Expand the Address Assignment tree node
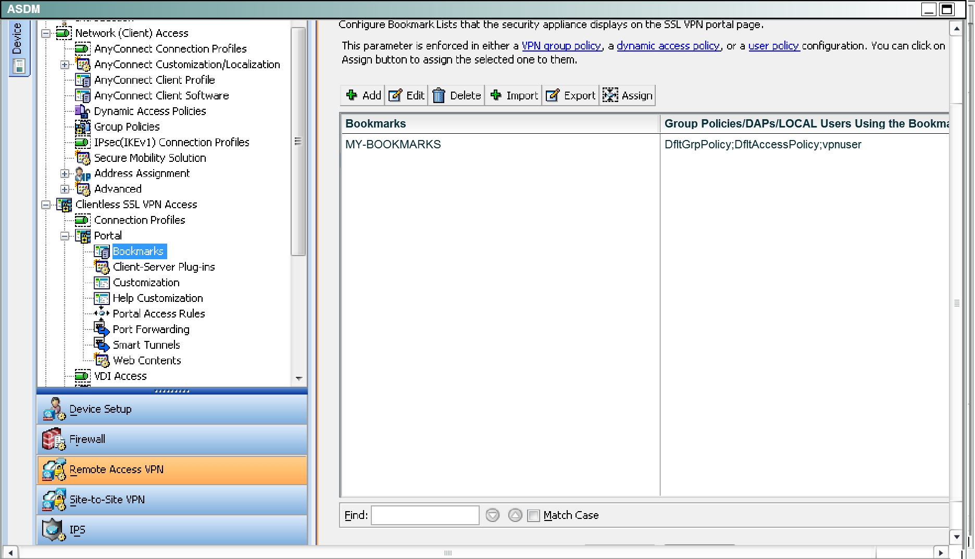Image resolution: width=975 pixels, height=559 pixels. point(65,173)
